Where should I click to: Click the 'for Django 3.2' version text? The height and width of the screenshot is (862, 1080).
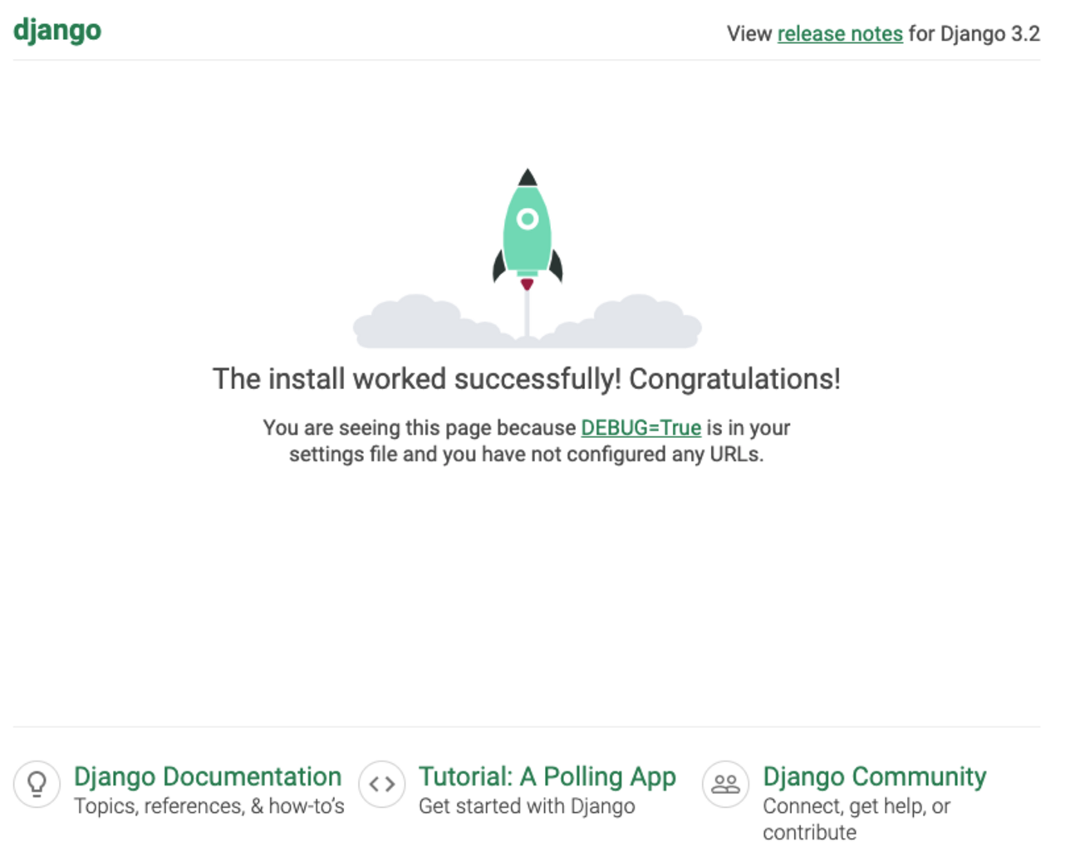(974, 34)
